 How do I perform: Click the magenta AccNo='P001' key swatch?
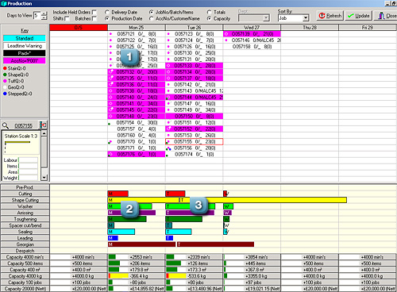[25, 60]
